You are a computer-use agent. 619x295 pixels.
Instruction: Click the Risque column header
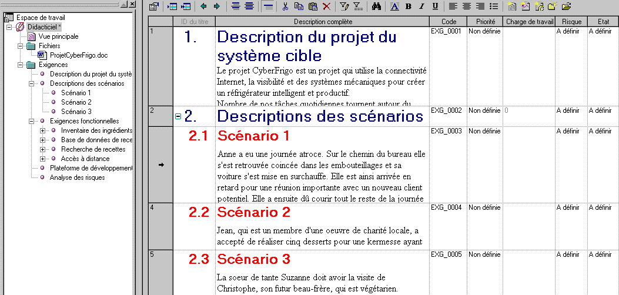point(571,22)
